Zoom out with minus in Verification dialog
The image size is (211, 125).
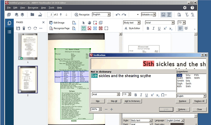[106, 110]
